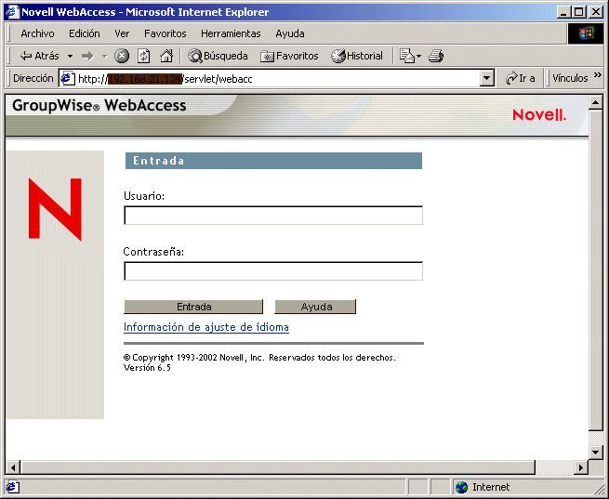Click the Ir a go button
The image size is (609, 499).
click(x=521, y=78)
